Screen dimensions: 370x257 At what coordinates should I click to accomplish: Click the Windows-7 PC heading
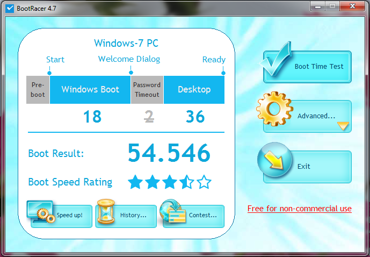[x=126, y=43]
